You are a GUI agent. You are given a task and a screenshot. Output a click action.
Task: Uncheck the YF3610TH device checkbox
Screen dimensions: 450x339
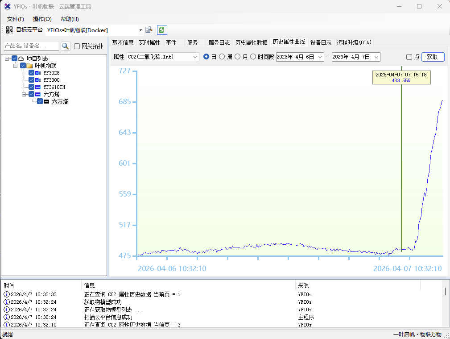(31, 87)
